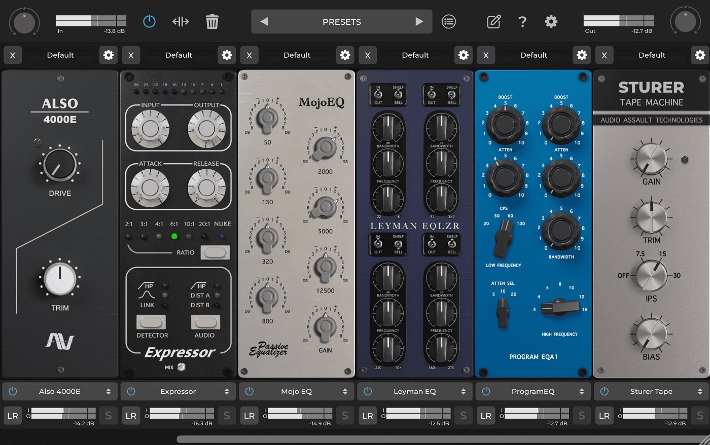Viewport: 710px width, 445px height.
Task: Open the Mojo EQ module selector
Action: [x=296, y=391]
